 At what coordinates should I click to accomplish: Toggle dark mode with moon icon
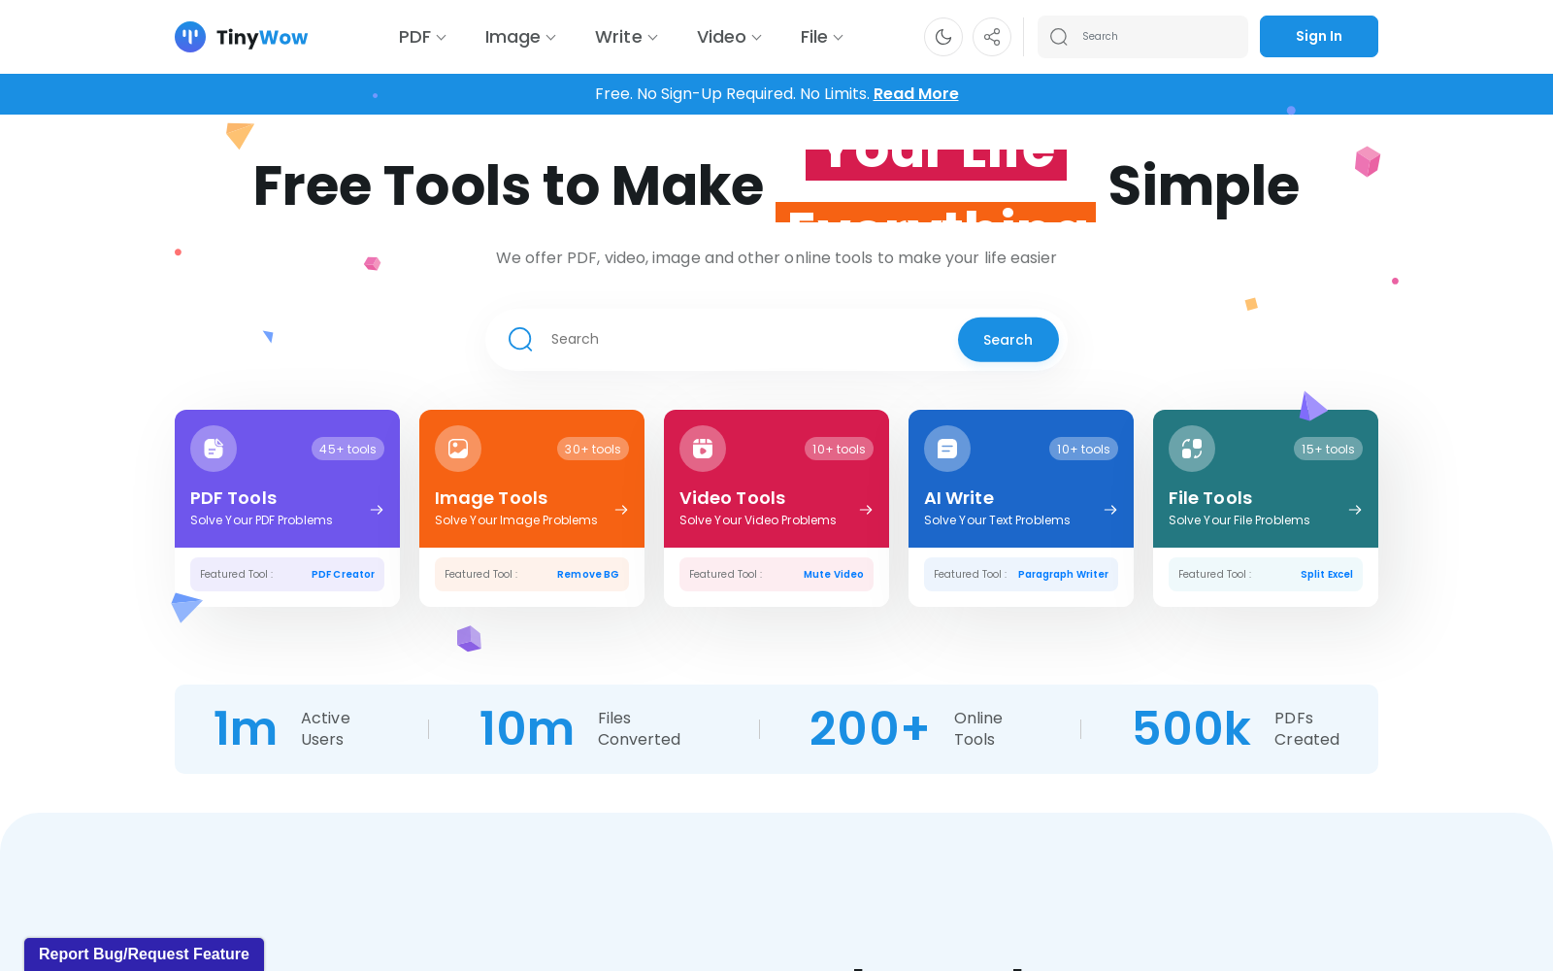pos(943,37)
